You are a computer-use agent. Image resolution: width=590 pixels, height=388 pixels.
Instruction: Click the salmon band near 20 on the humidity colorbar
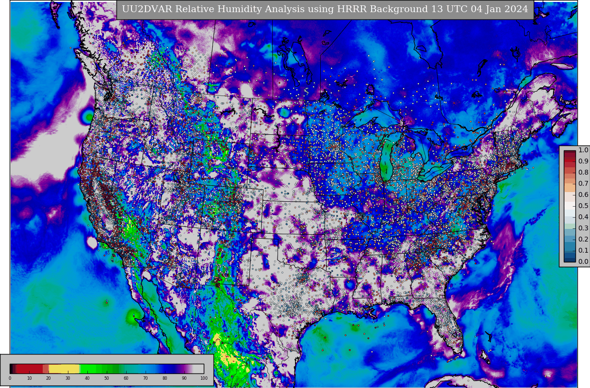(x=46, y=369)
